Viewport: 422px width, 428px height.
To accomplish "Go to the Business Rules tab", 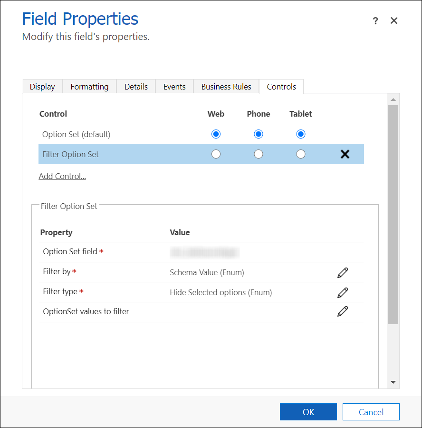I will pyautogui.click(x=226, y=87).
